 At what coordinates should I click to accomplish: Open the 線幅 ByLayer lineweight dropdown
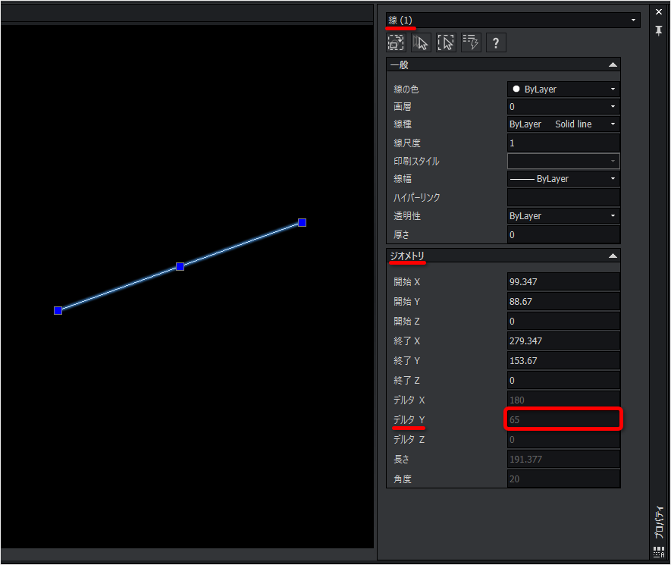coord(563,178)
